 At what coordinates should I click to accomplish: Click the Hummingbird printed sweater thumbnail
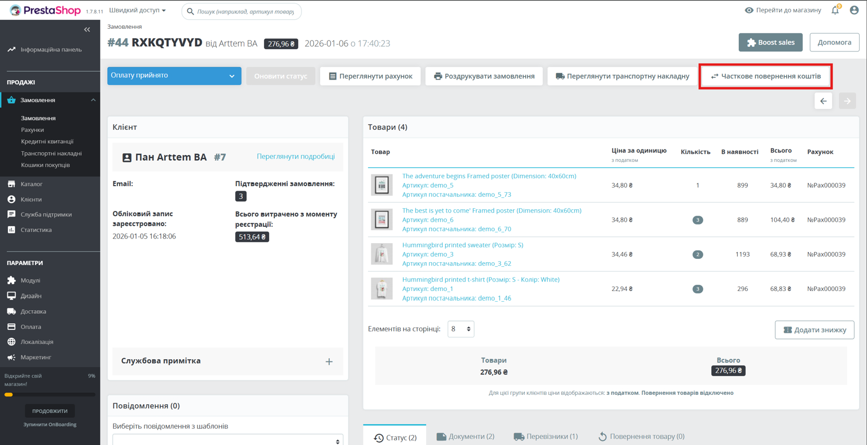(382, 254)
